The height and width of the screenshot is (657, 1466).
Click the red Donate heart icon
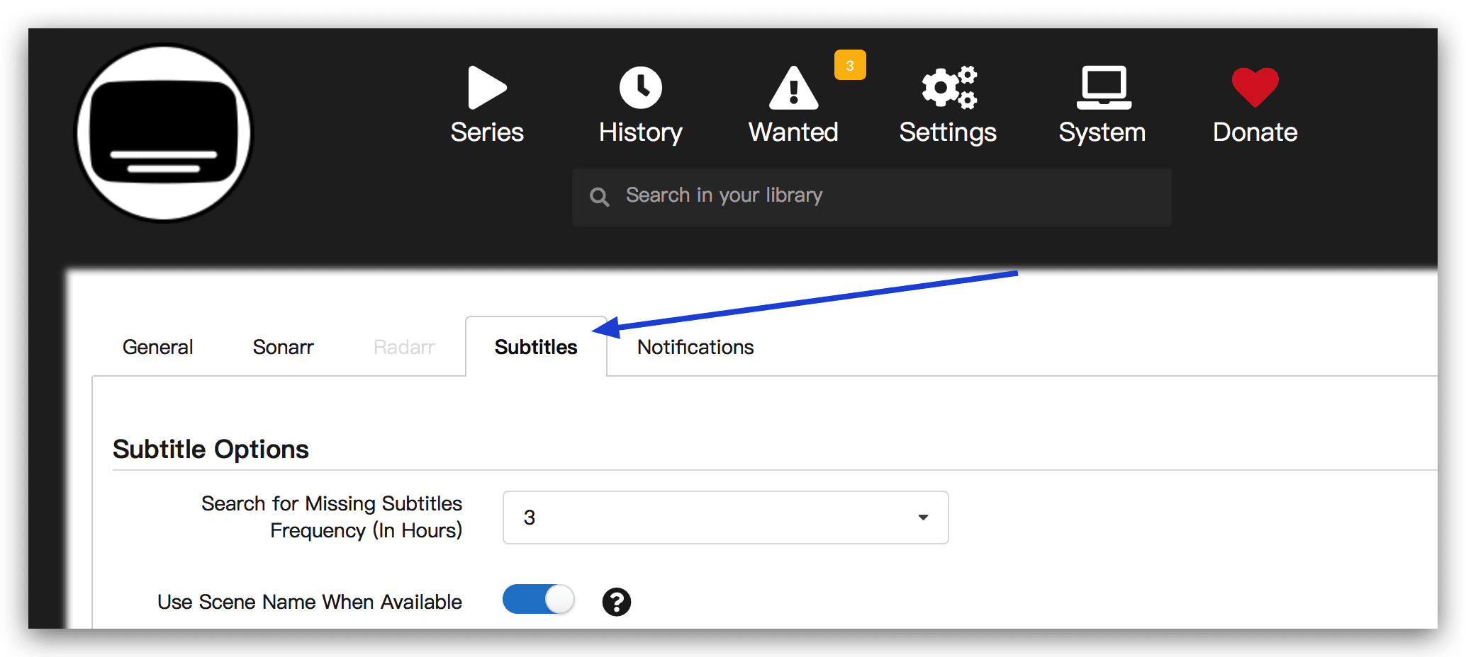click(x=1255, y=88)
